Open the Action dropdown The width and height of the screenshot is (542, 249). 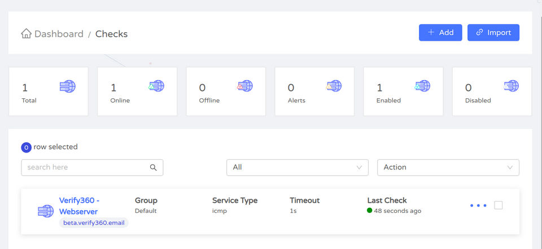pyautogui.click(x=448, y=168)
